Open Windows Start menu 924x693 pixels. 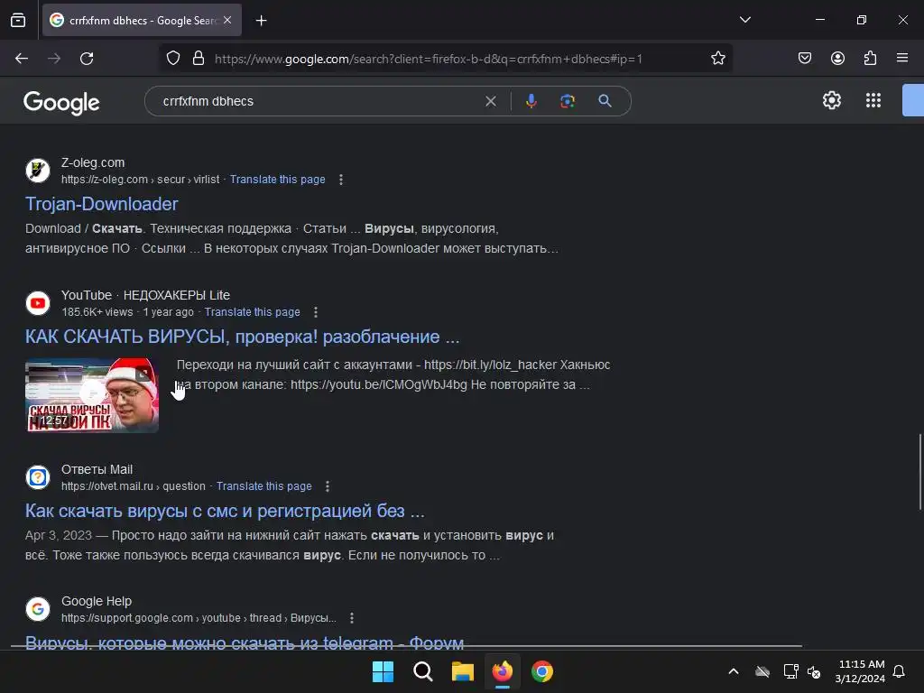point(383,671)
